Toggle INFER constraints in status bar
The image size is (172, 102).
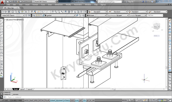click(x=26, y=100)
